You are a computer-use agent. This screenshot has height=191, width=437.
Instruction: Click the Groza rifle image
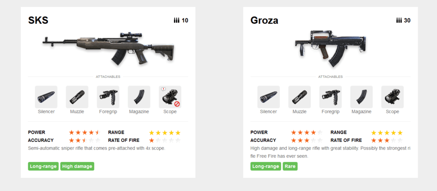click(330, 47)
